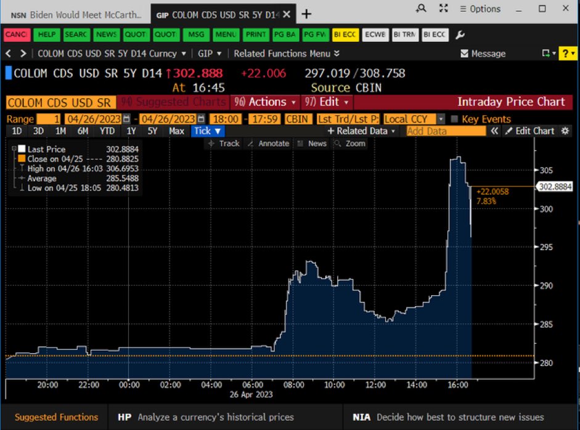The image size is (580, 430).
Task: Expand the security name dropdown arrow
Action: [184, 54]
